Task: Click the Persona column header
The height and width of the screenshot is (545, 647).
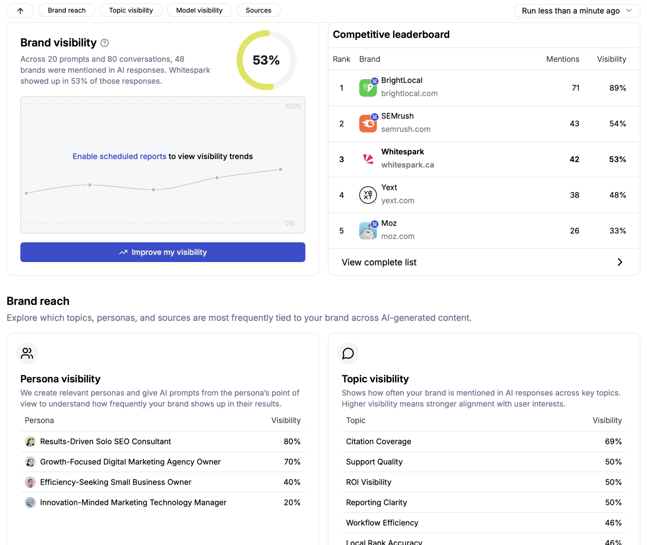Action: tap(39, 420)
